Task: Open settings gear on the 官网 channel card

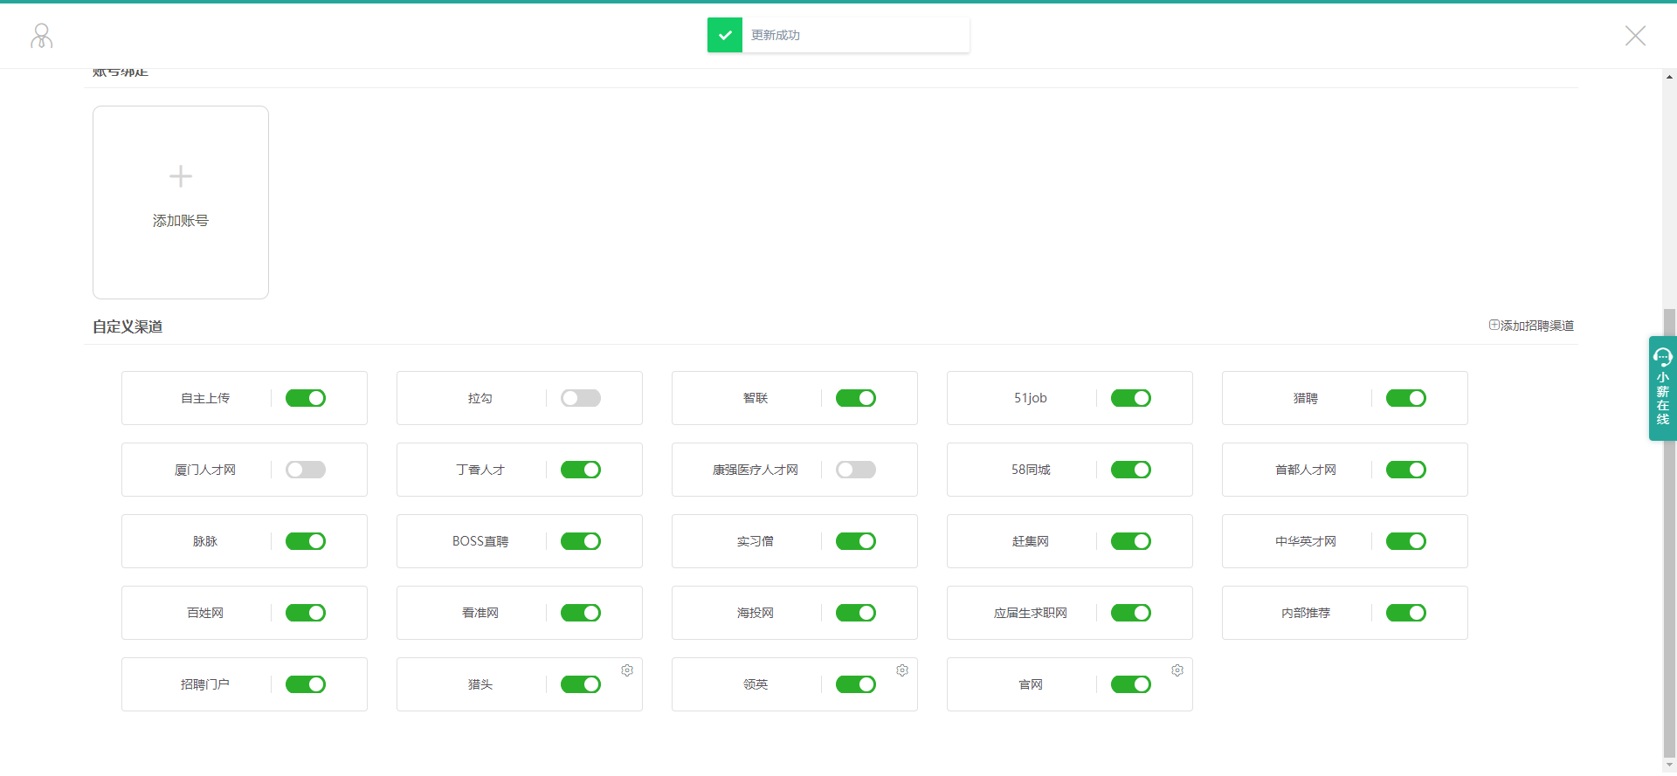Action: point(1177,670)
